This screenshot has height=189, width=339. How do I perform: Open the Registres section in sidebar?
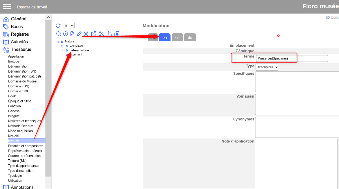(20, 34)
